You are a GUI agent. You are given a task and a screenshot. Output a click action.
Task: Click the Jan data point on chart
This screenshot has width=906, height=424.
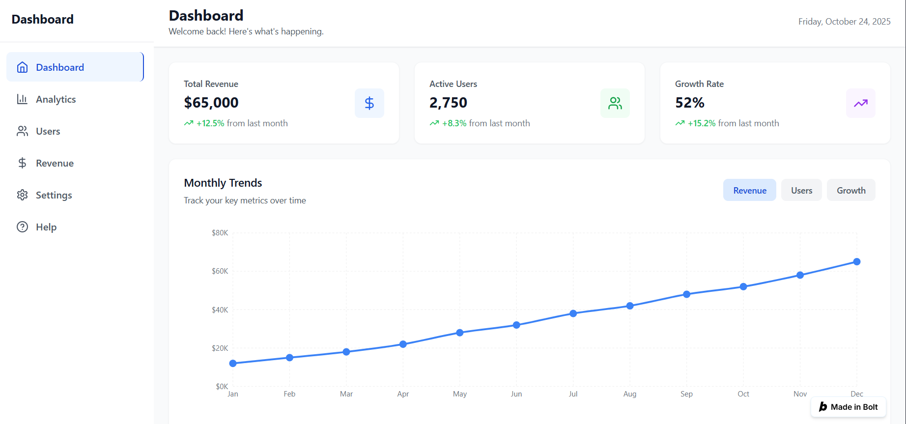(x=233, y=364)
